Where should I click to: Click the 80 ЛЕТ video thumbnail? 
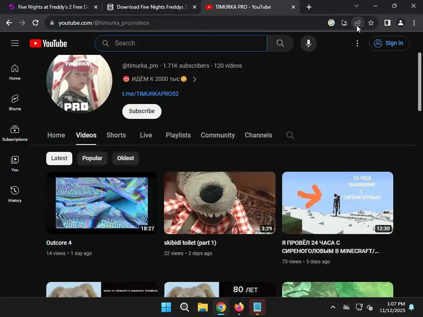(x=220, y=289)
